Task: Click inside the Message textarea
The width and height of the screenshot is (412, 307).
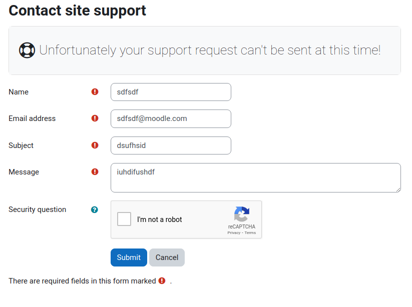Action: tap(256, 177)
